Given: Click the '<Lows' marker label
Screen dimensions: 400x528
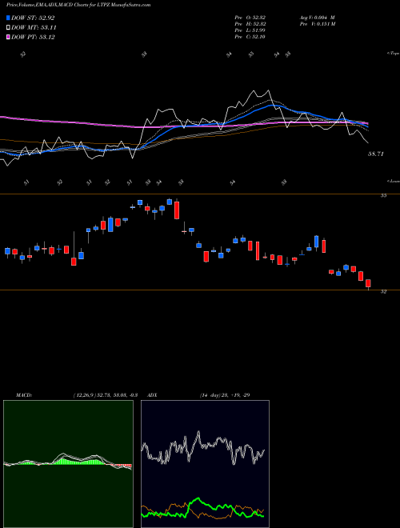Looking at the screenshot, I should pyautogui.click(x=393, y=181).
